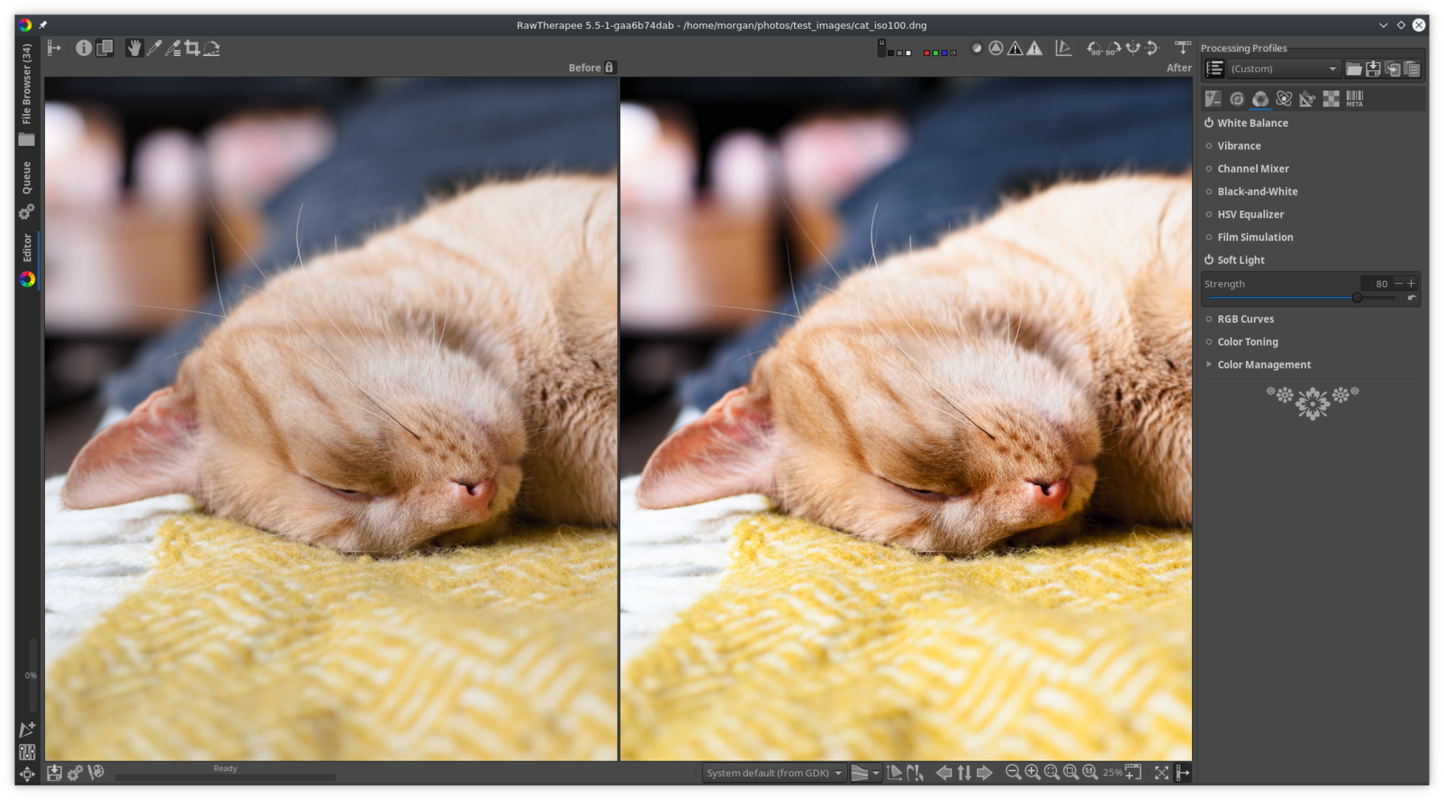
Task: Select the Crop tool
Action: [x=193, y=48]
